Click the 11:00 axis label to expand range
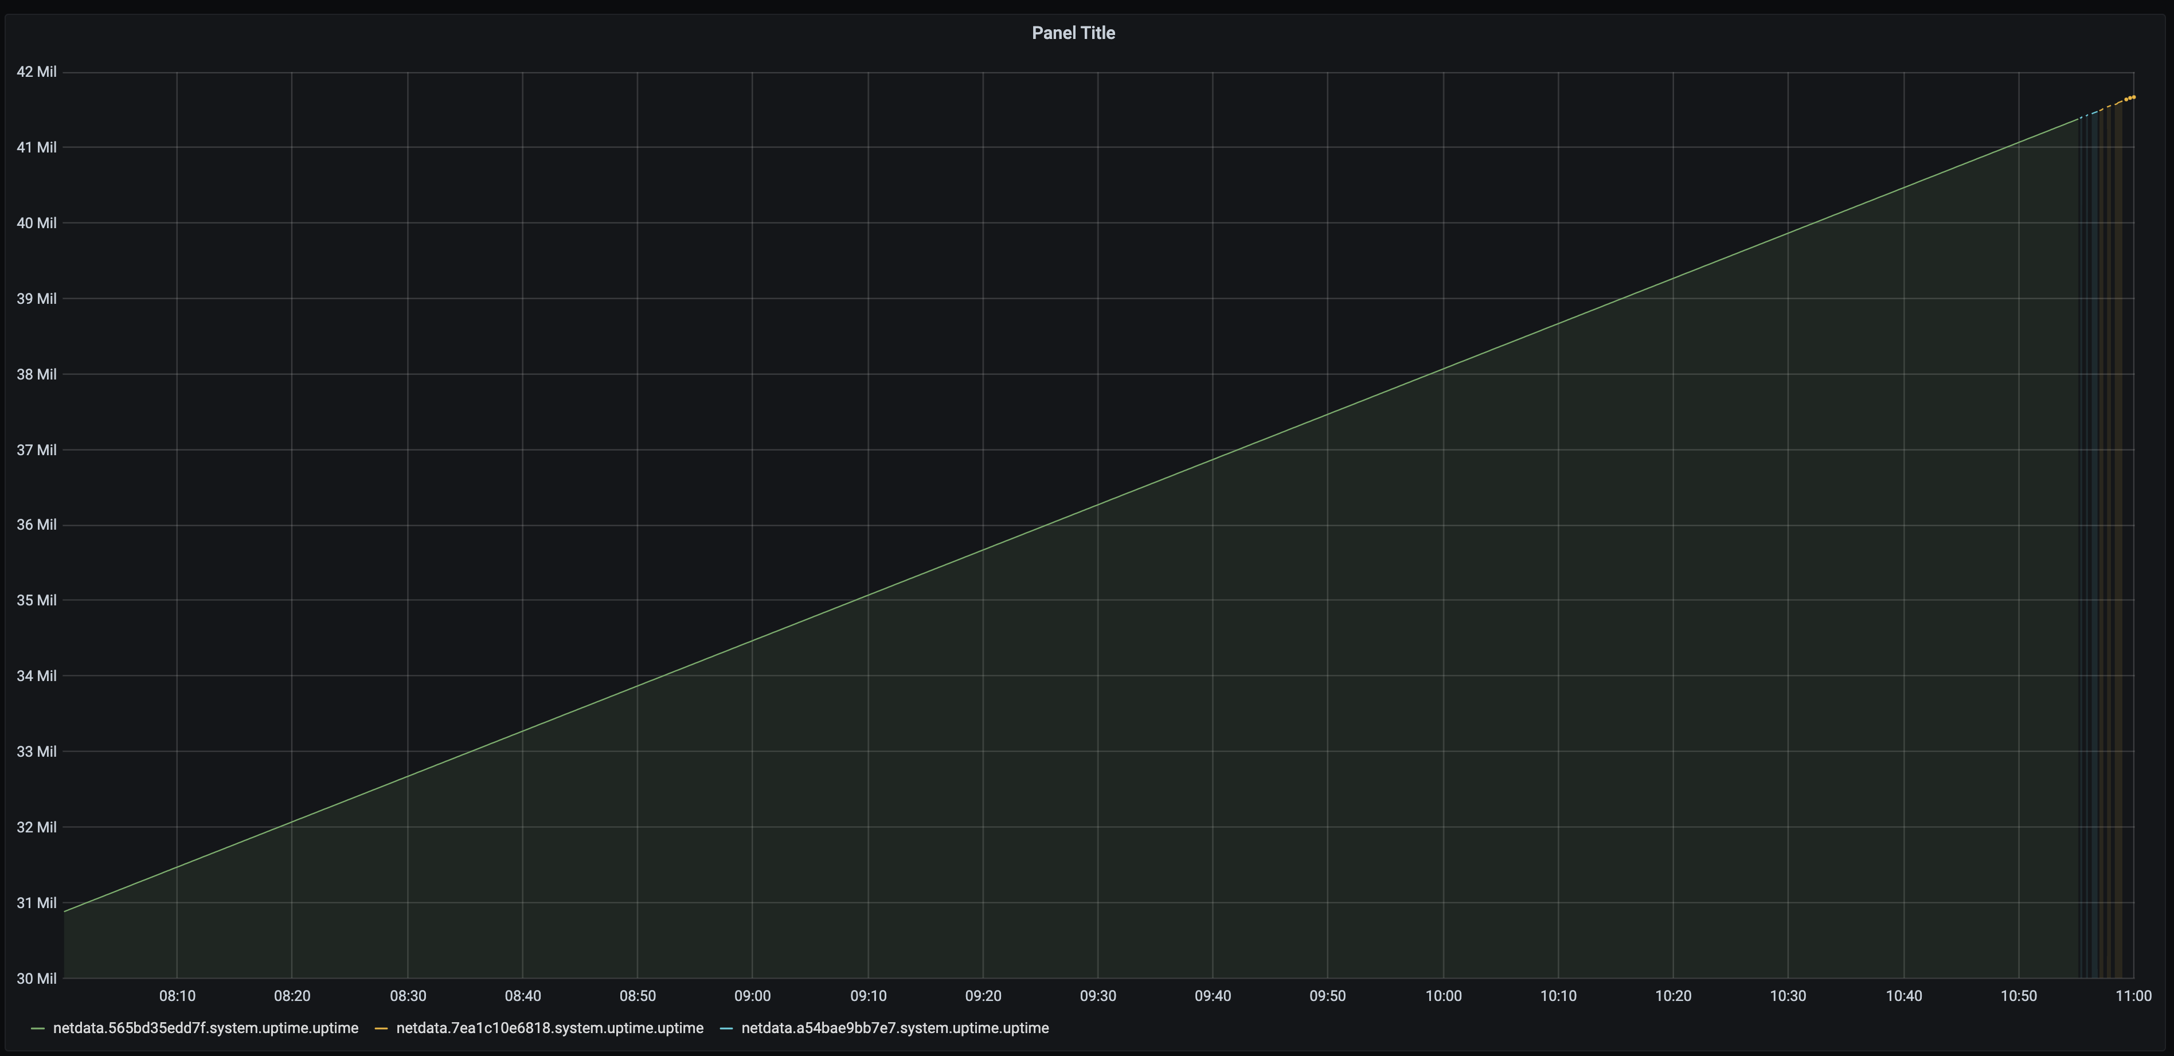This screenshot has height=1056, width=2174. click(2133, 995)
